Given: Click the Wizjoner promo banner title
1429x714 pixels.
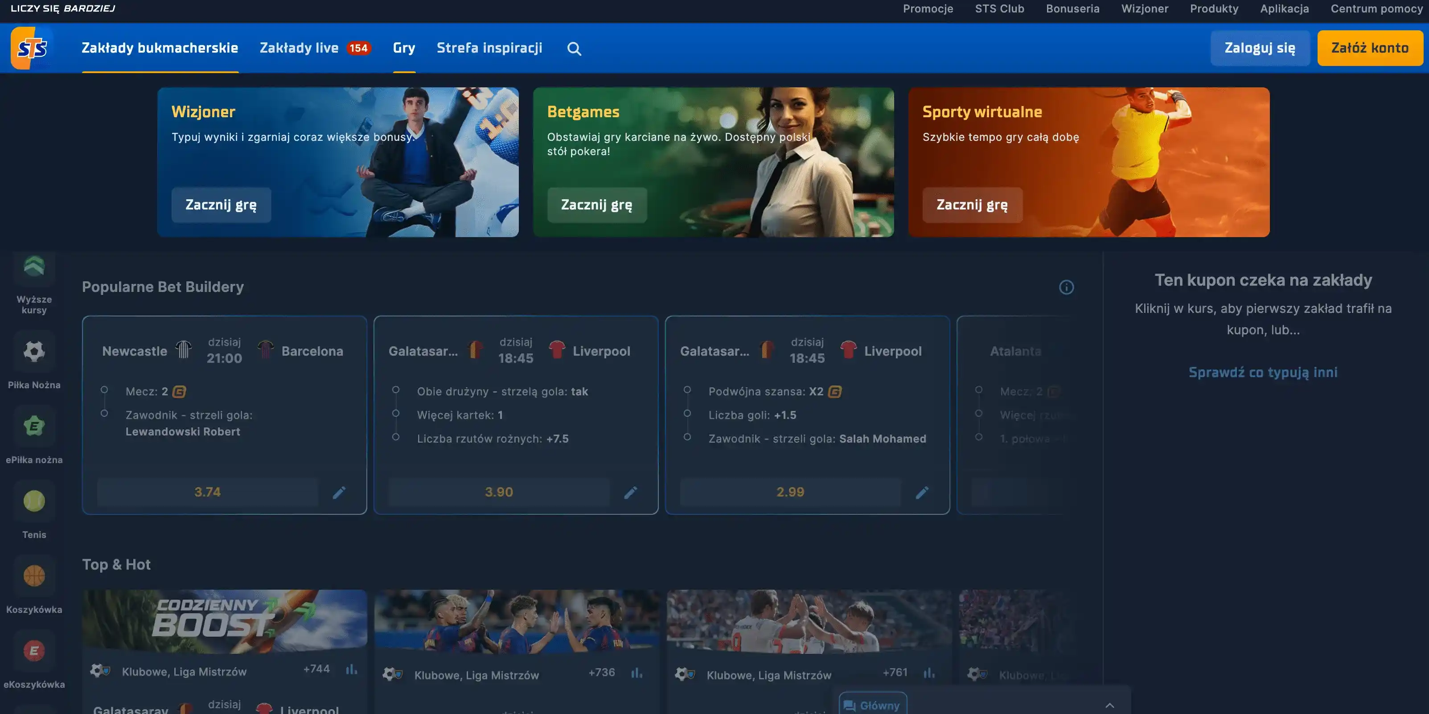Looking at the screenshot, I should (203, 112).
